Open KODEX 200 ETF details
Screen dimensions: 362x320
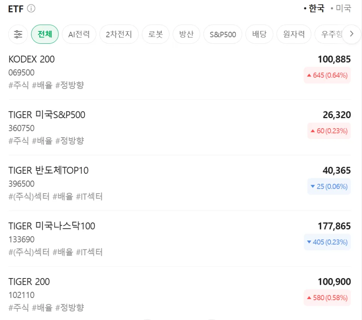pyautogui.click(x=180, y=72)
